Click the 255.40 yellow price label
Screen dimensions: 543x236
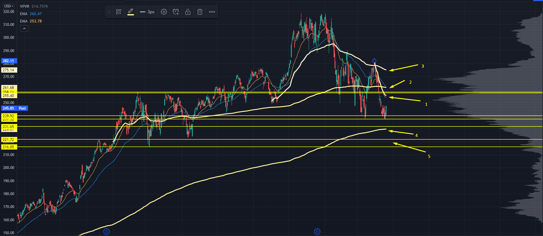[x=9, y=96]
